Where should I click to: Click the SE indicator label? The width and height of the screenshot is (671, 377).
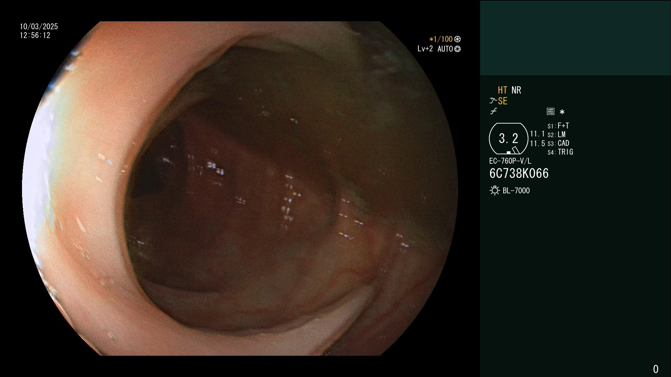[x=503, y=101]
